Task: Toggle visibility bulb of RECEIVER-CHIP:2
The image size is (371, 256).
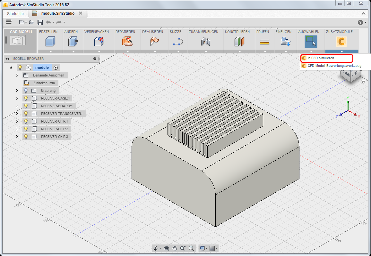Action: (x=26, y=129)
